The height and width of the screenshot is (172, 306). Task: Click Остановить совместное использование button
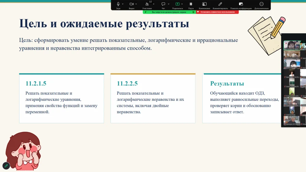coord(217,12)
